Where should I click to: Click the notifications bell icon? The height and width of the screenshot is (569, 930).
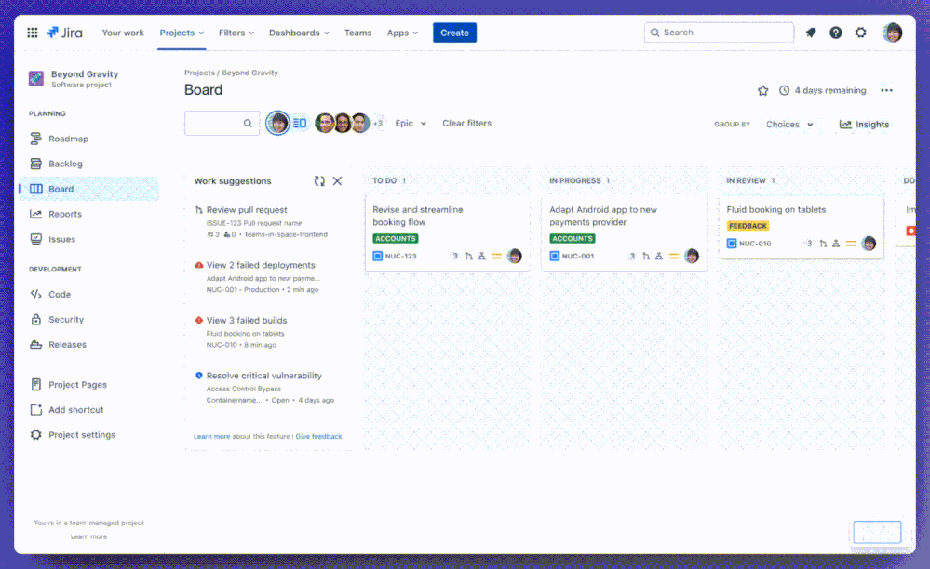click(811, 32)
